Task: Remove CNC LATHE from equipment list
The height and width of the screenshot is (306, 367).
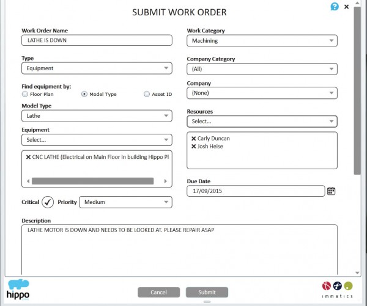Action: coord(28,157)
